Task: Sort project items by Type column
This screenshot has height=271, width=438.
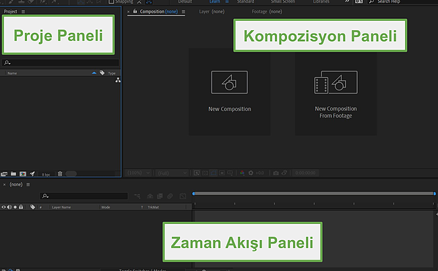Action: tap(112, 73)
